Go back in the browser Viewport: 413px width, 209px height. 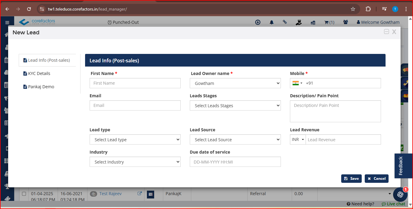(7, 9)
